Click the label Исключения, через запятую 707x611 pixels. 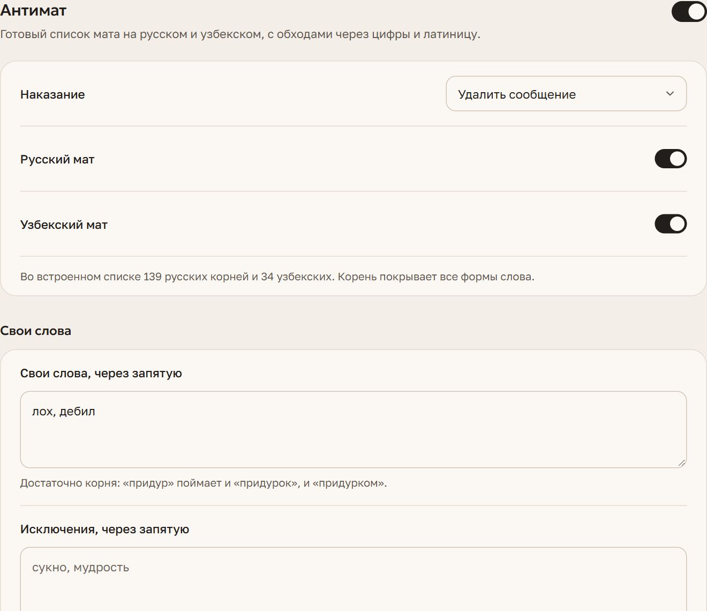click(x=105, y=530)
